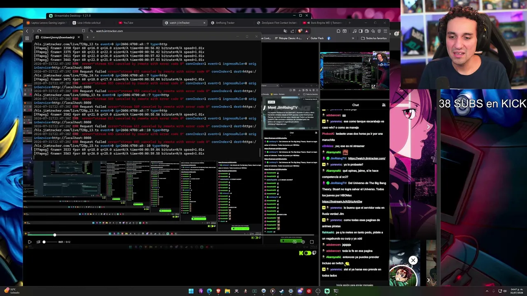Open the browser sidebar panel icon

coord(361,31)
